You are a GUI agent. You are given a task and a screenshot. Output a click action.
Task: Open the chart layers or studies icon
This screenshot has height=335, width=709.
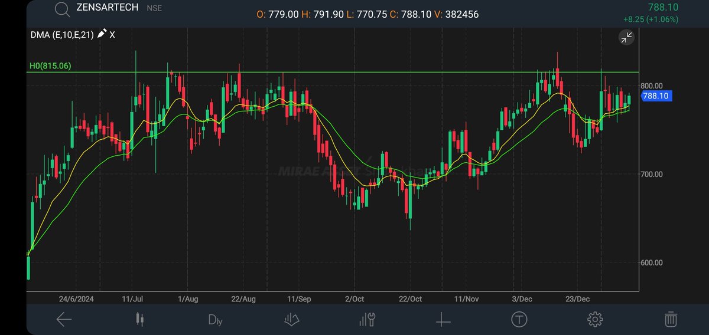tap(291, 320)
